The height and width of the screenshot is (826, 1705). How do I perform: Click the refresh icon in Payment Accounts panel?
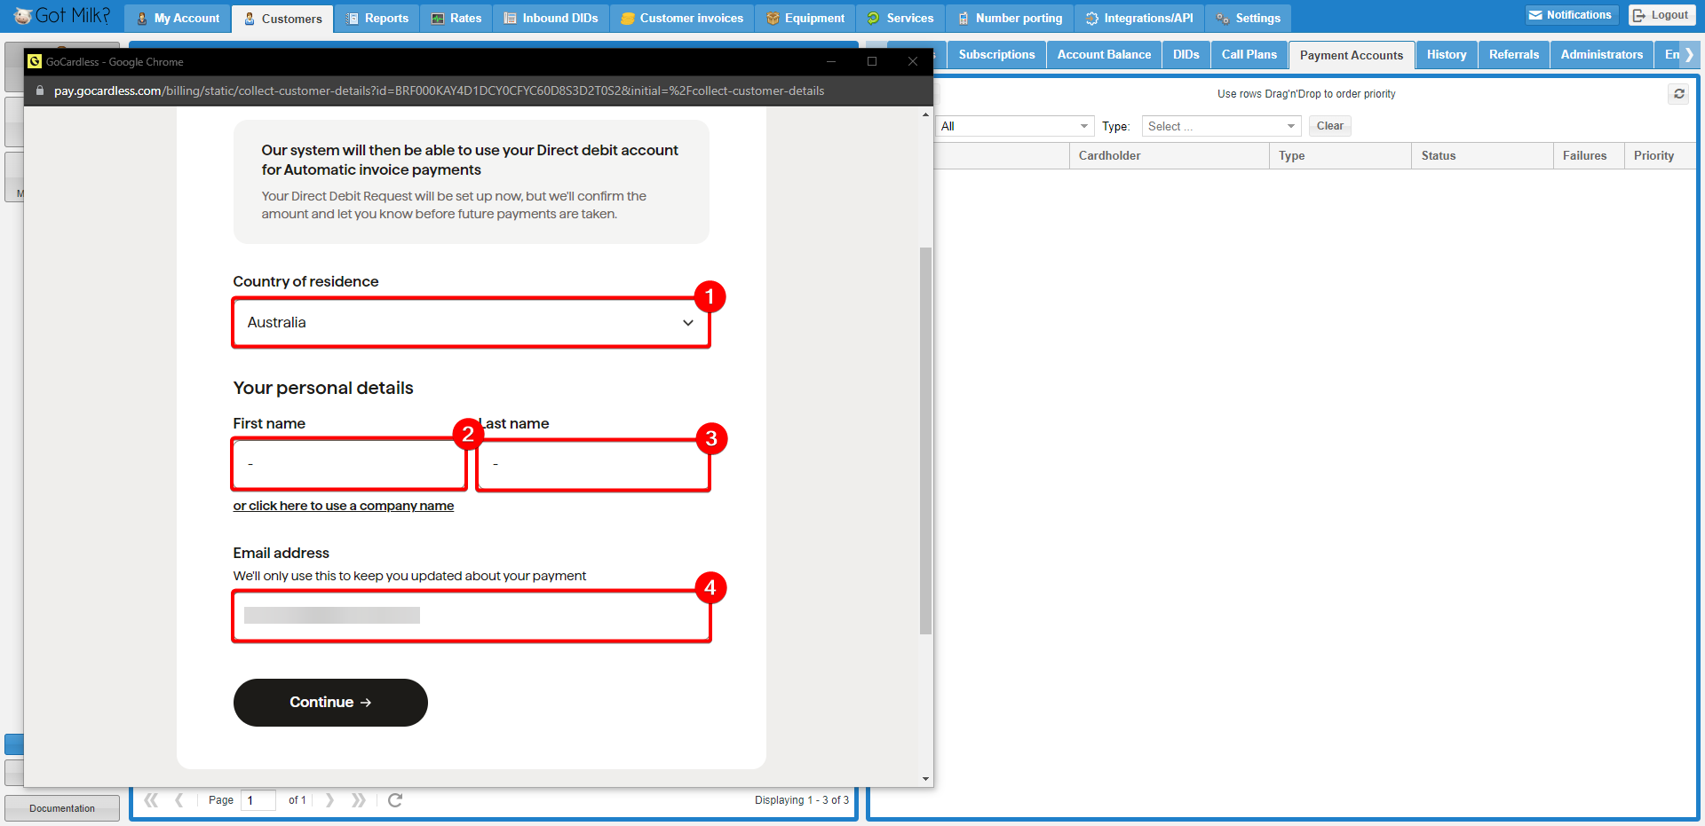(x=1678, y=94)
